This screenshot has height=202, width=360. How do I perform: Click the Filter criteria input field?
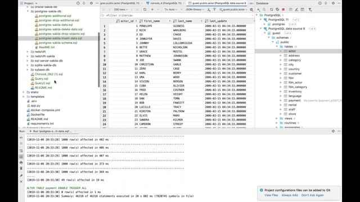point(178,15)
